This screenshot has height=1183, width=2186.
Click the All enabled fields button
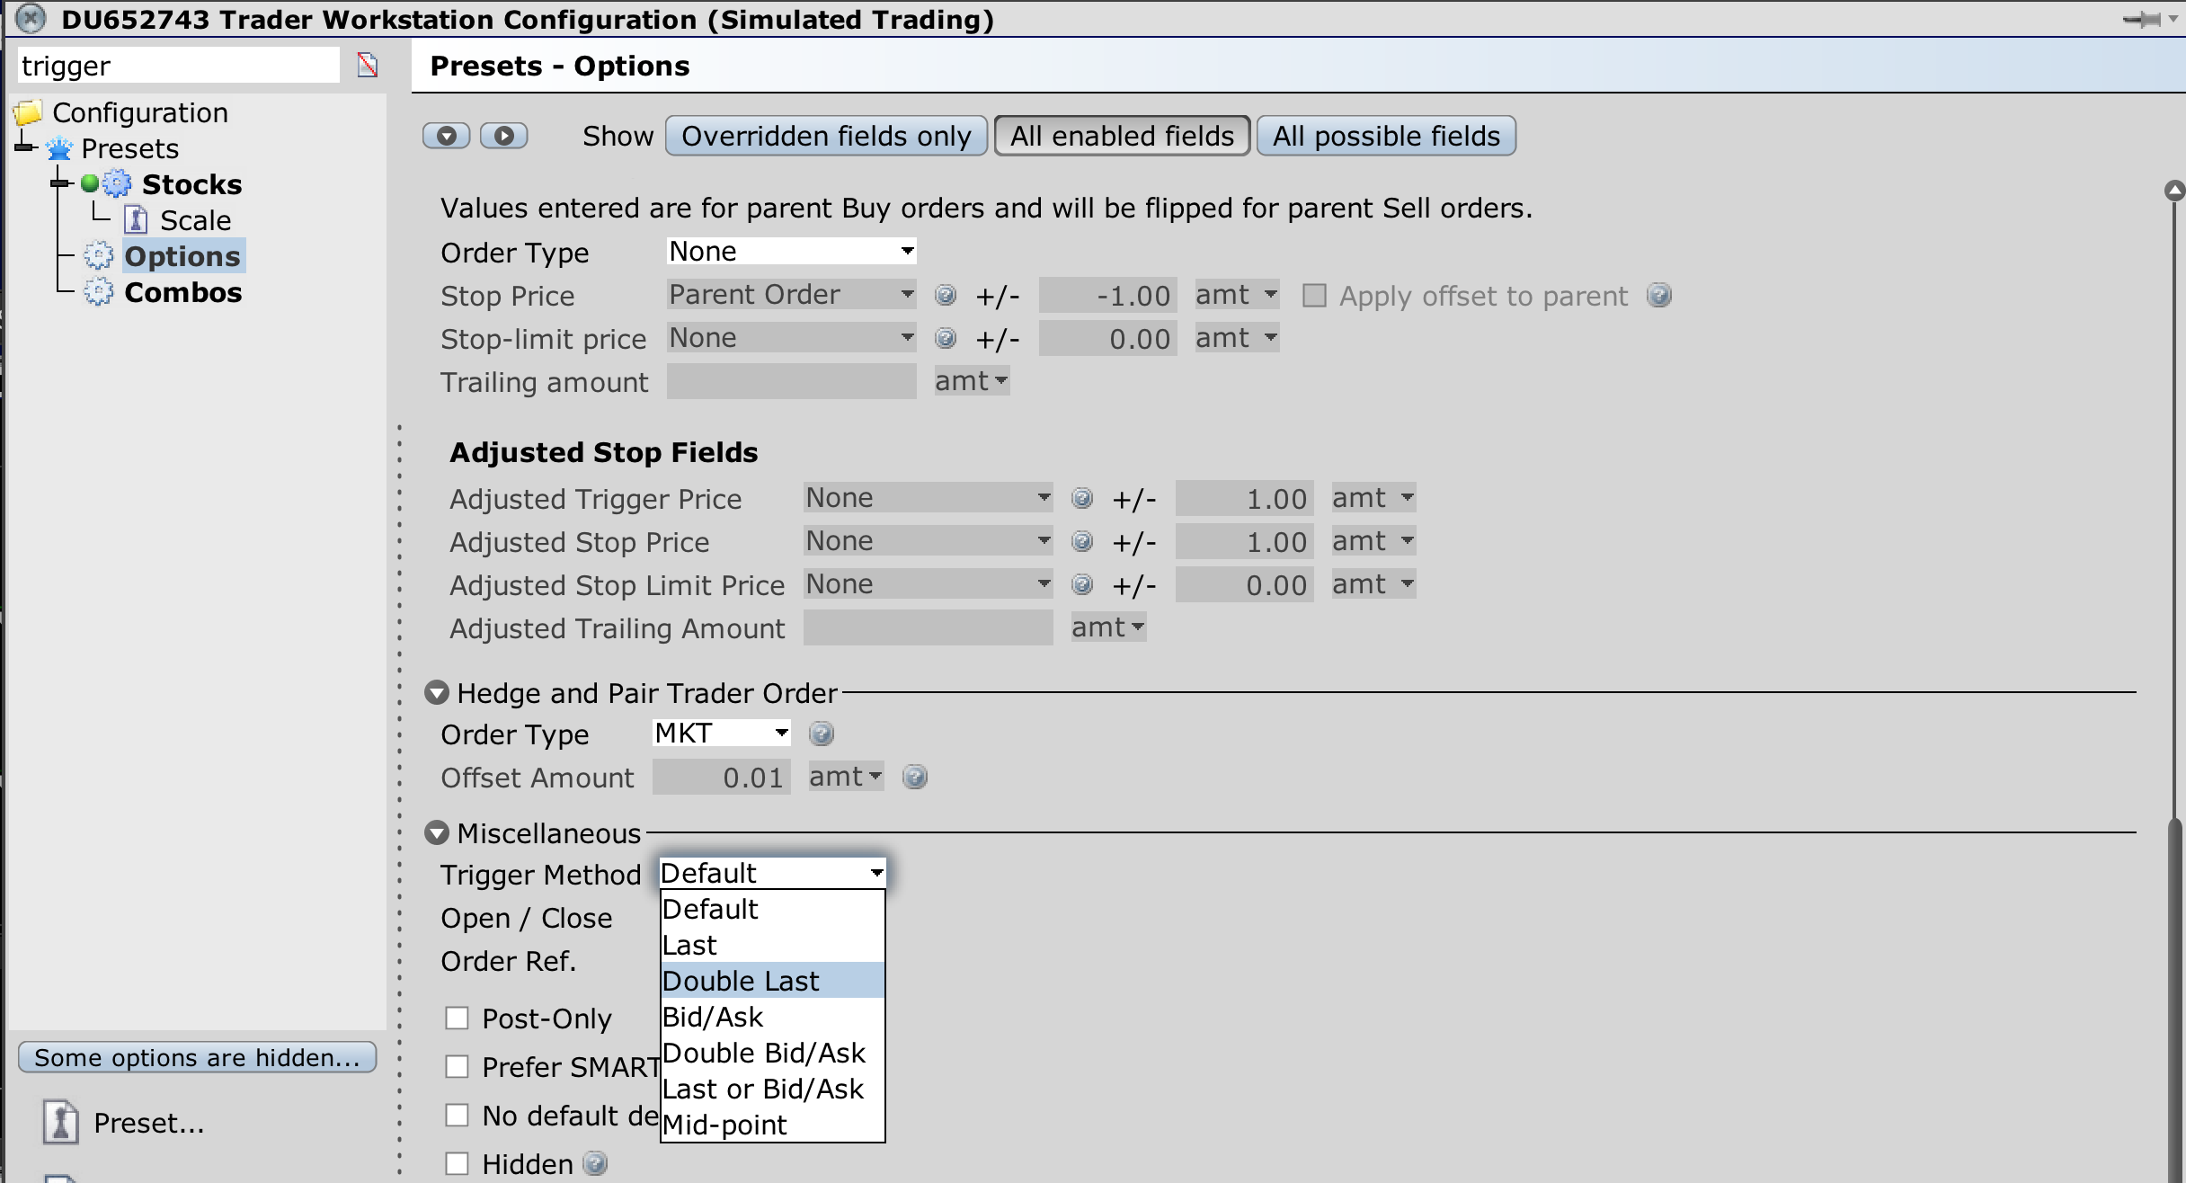pos(1122,137)
